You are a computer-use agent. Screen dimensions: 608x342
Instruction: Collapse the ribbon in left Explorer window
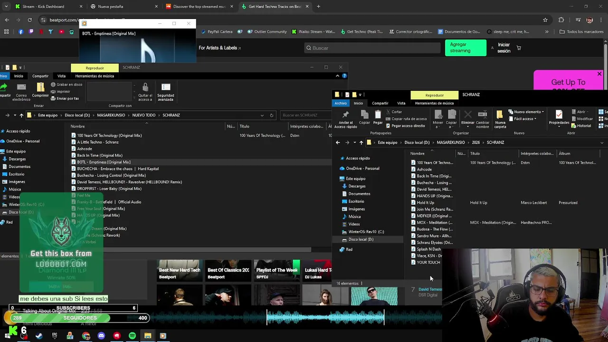coord(337,76)
